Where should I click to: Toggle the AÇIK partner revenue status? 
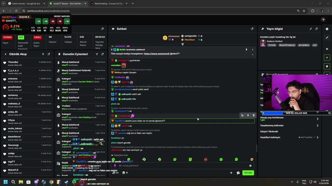(x=21, y=37)
